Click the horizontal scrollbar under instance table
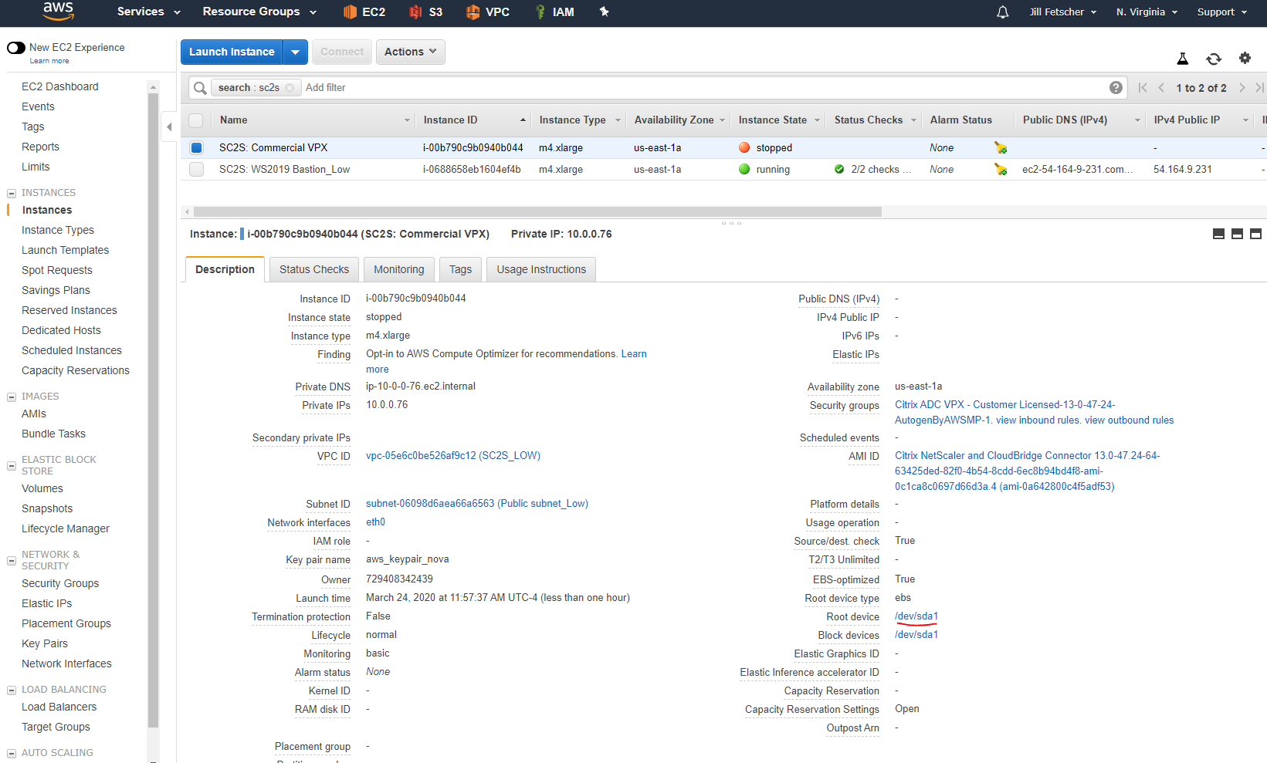Screen dimensions: 1267x763 [x=537, y=211]
